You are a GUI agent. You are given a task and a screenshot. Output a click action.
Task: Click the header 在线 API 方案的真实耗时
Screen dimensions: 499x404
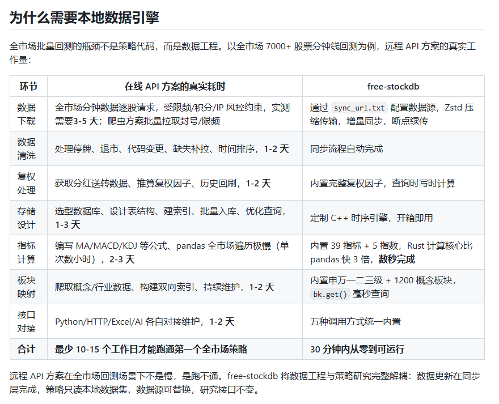[x=175, y=86]
